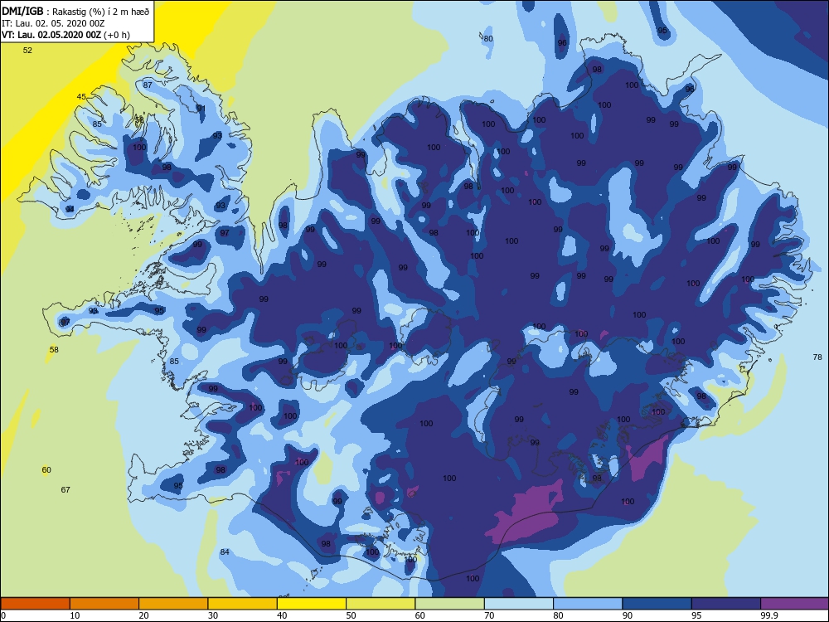Click the dark orange 0–10 legend swatch
The height and width of the screenshot is (622, 829).
tap(35, 604)
